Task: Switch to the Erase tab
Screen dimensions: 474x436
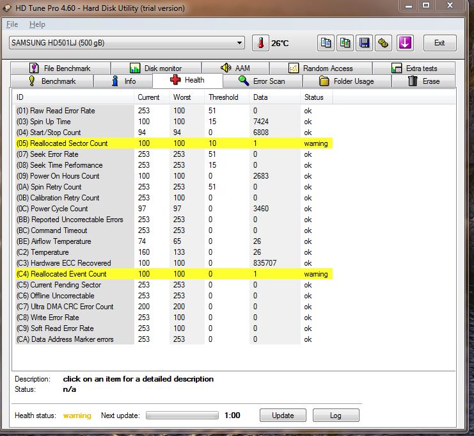Action: (x=423, y=81)
